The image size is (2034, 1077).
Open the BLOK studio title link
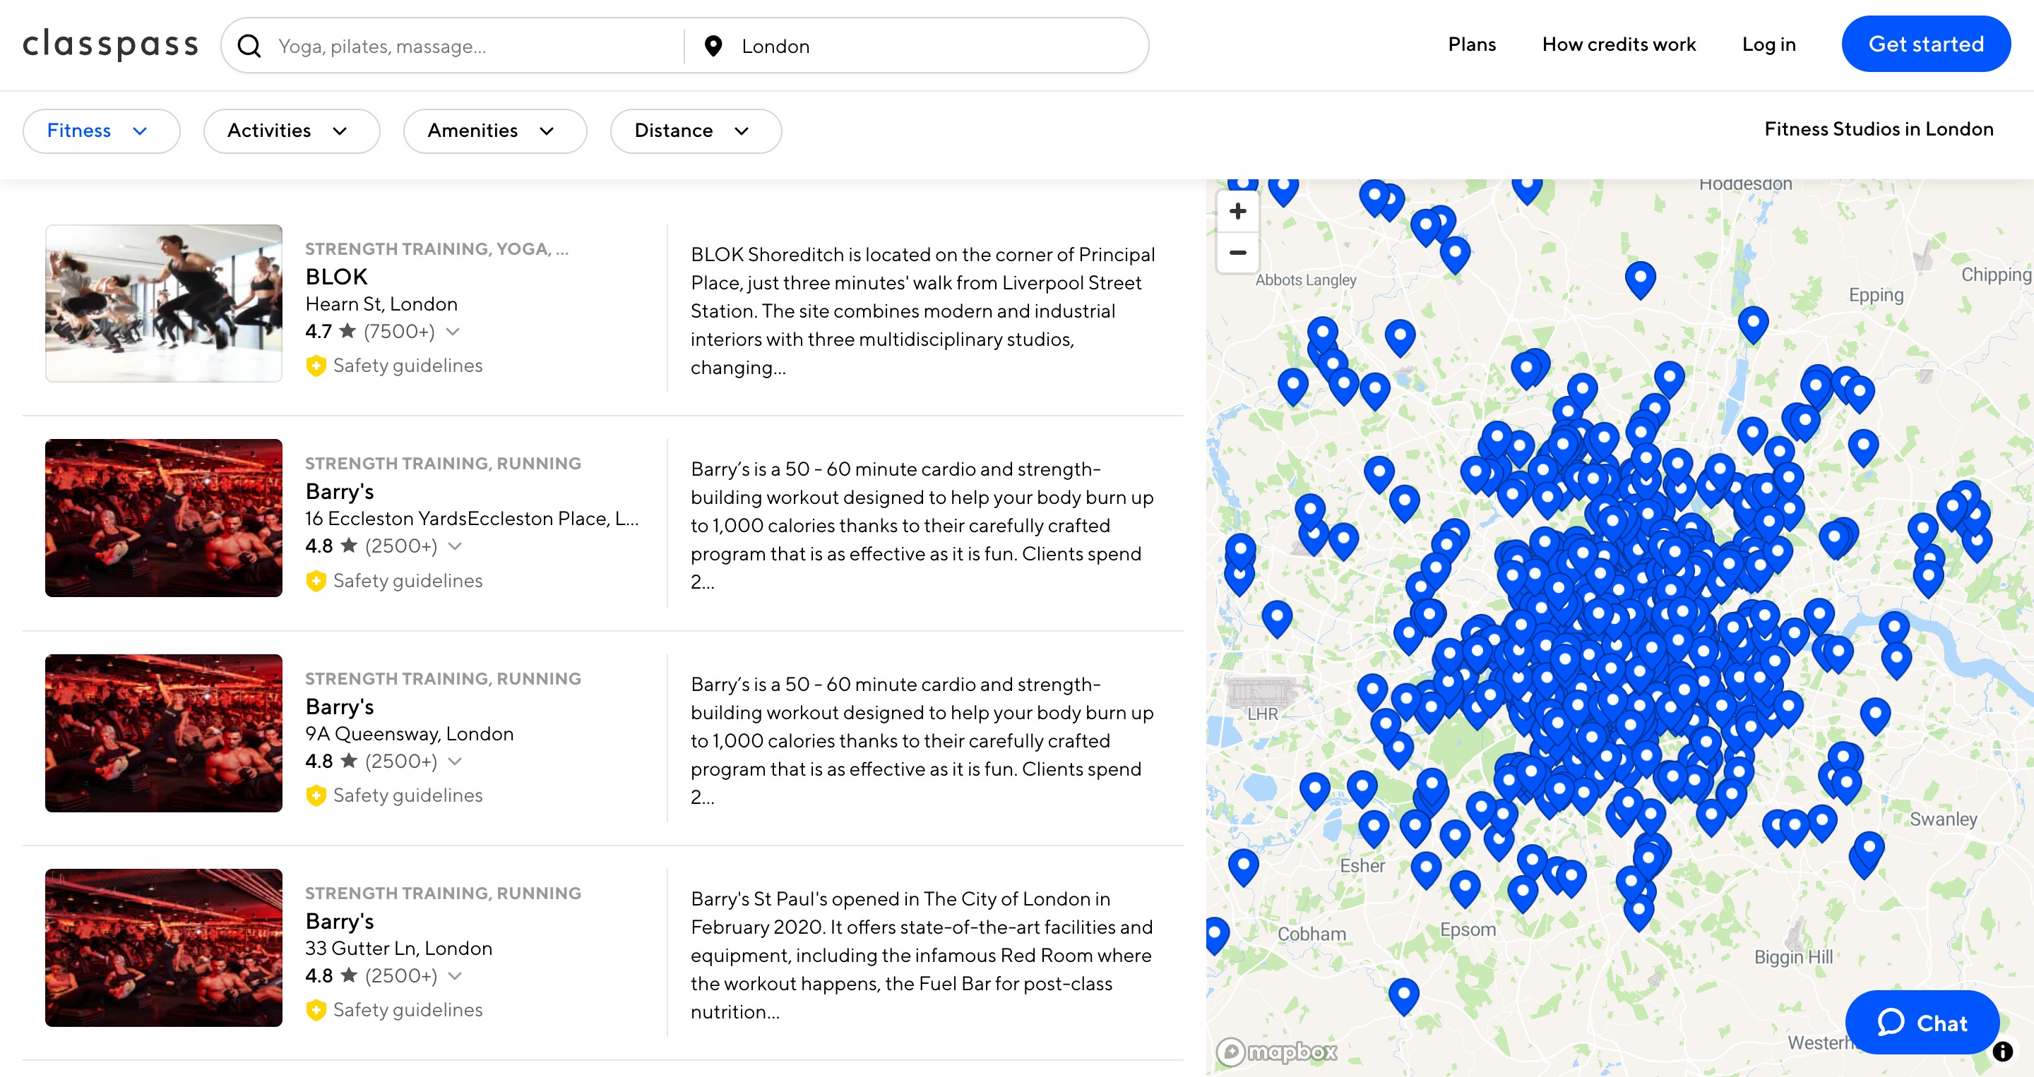336,277
